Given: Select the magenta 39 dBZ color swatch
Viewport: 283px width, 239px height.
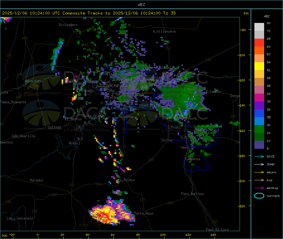Looking at the screenshot, I should click(259, 97).
